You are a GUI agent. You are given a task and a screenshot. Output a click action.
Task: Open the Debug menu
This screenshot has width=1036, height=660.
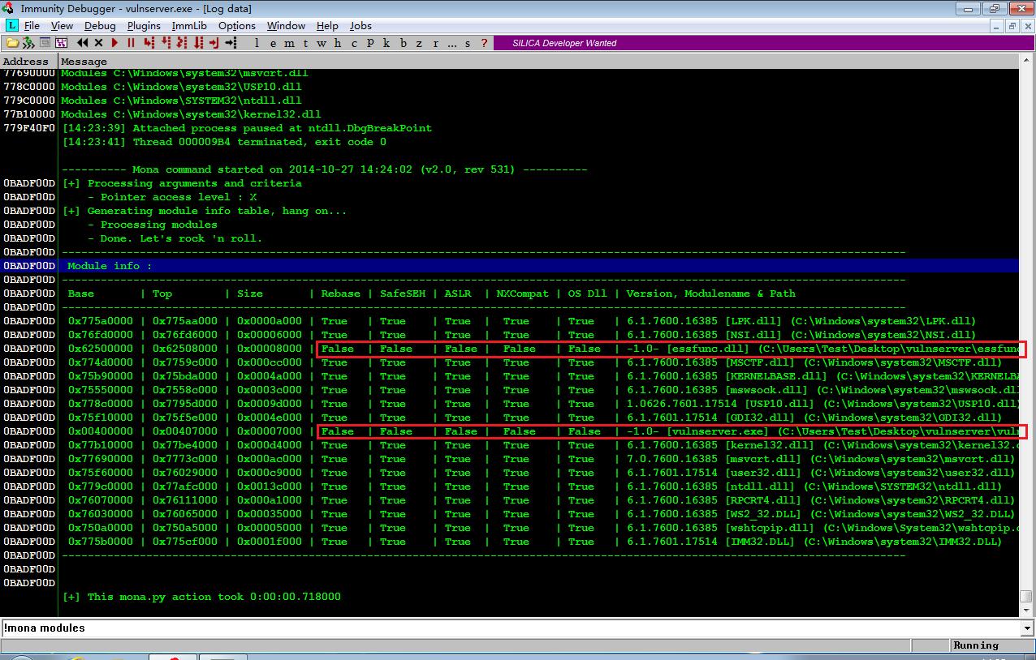pyautogui.click(x=100, y=26)
